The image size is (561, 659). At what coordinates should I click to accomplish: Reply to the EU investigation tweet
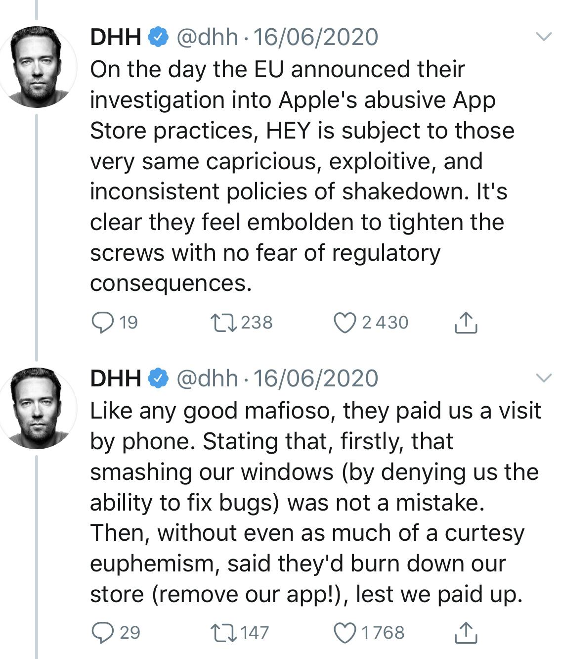click(x=102, y=323)
